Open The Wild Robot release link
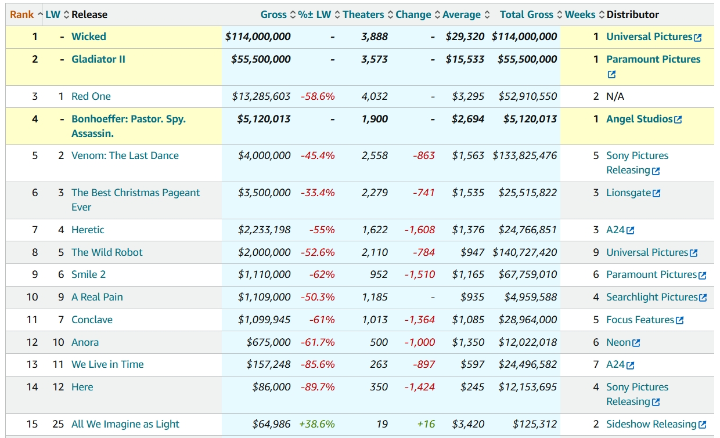The width and height of the screenshot is (720, 438). coord(107,252)
